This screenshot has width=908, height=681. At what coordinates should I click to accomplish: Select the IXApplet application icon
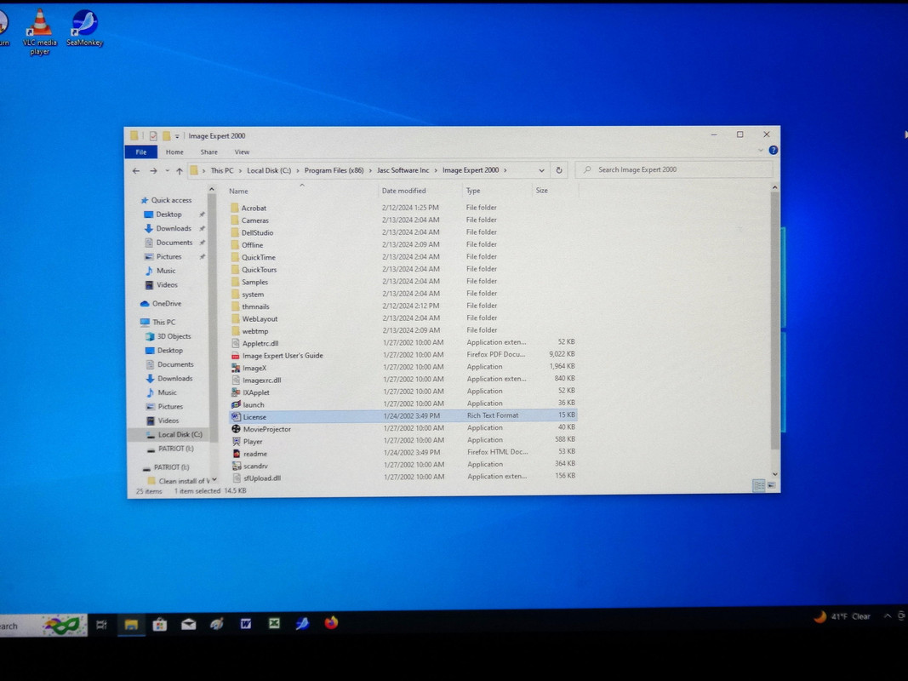pyautogui.click(x=236, y=392)
